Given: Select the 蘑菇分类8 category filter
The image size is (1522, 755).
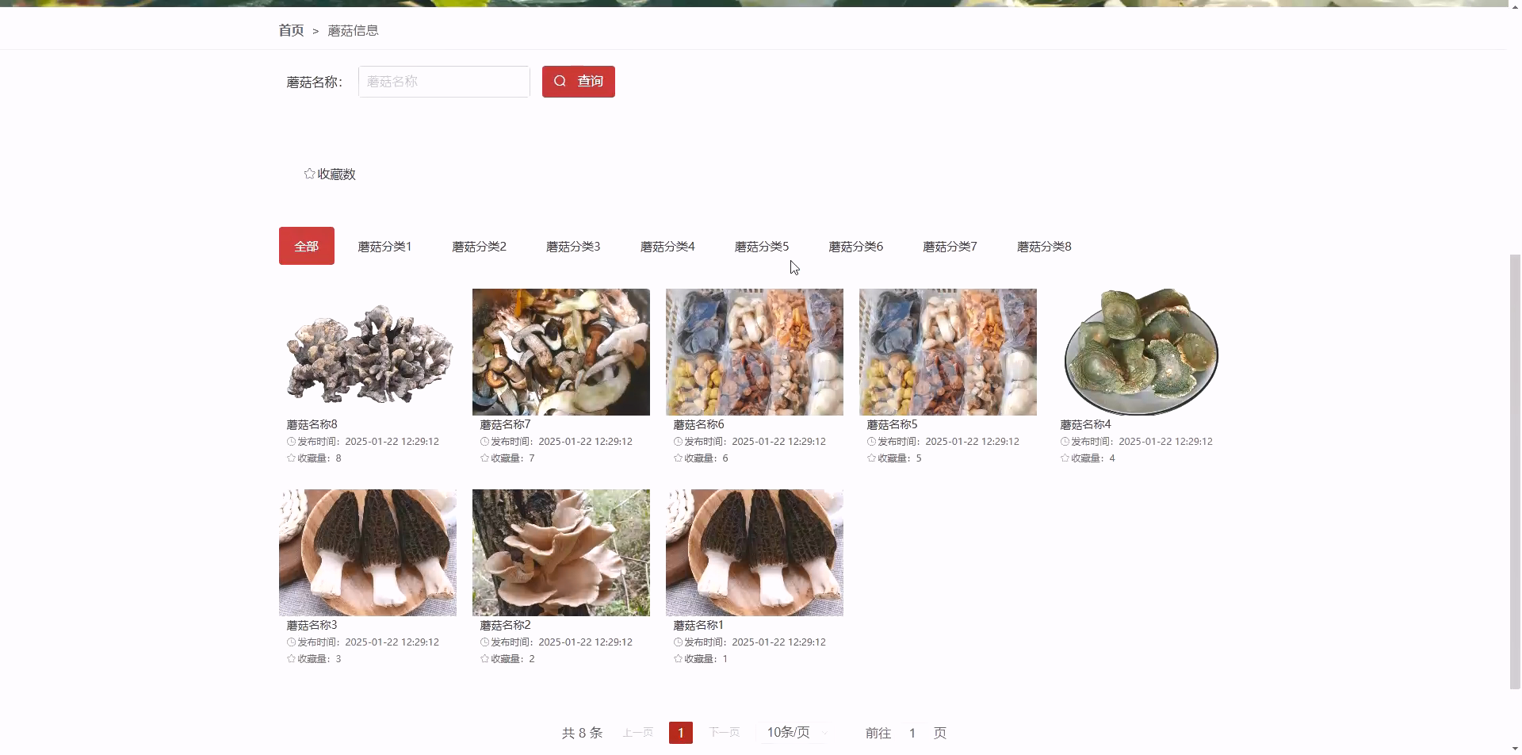Looking at the screenshot, I should coord(1043,246).
